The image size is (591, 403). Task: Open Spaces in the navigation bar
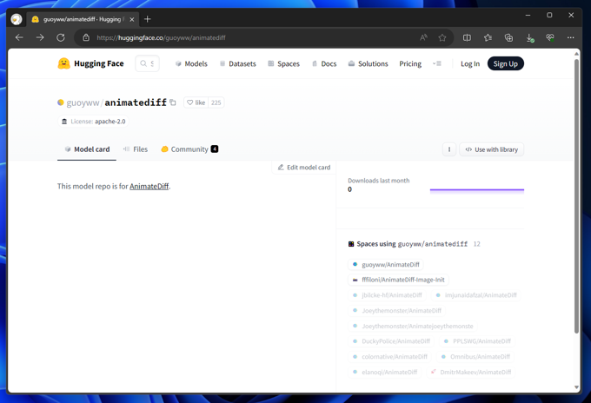(284, 63)
